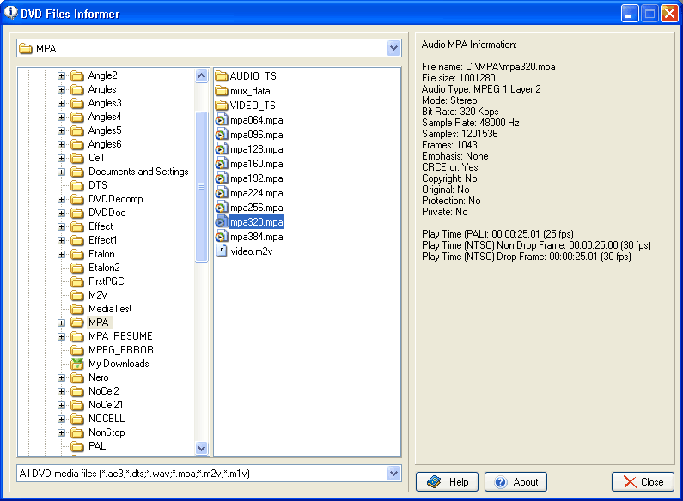The image size is (683, 501).
Task: Open the About dialog
Action: coord(515,482)
